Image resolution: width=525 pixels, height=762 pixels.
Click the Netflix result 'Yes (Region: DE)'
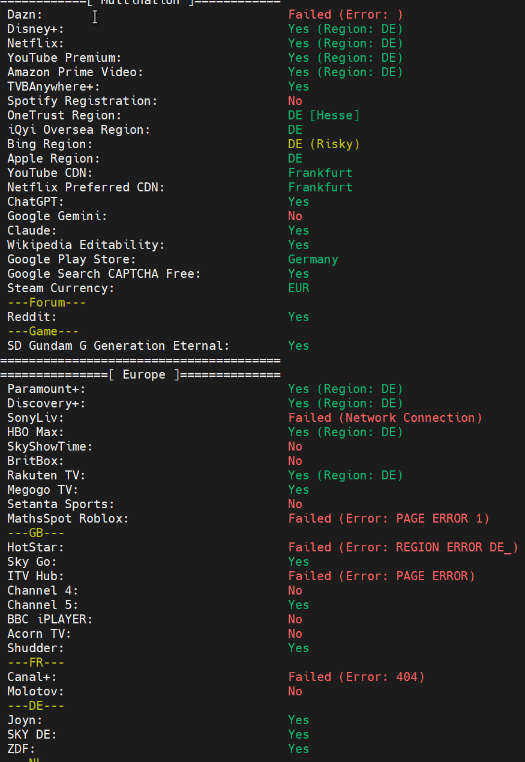tap(345, 43)
